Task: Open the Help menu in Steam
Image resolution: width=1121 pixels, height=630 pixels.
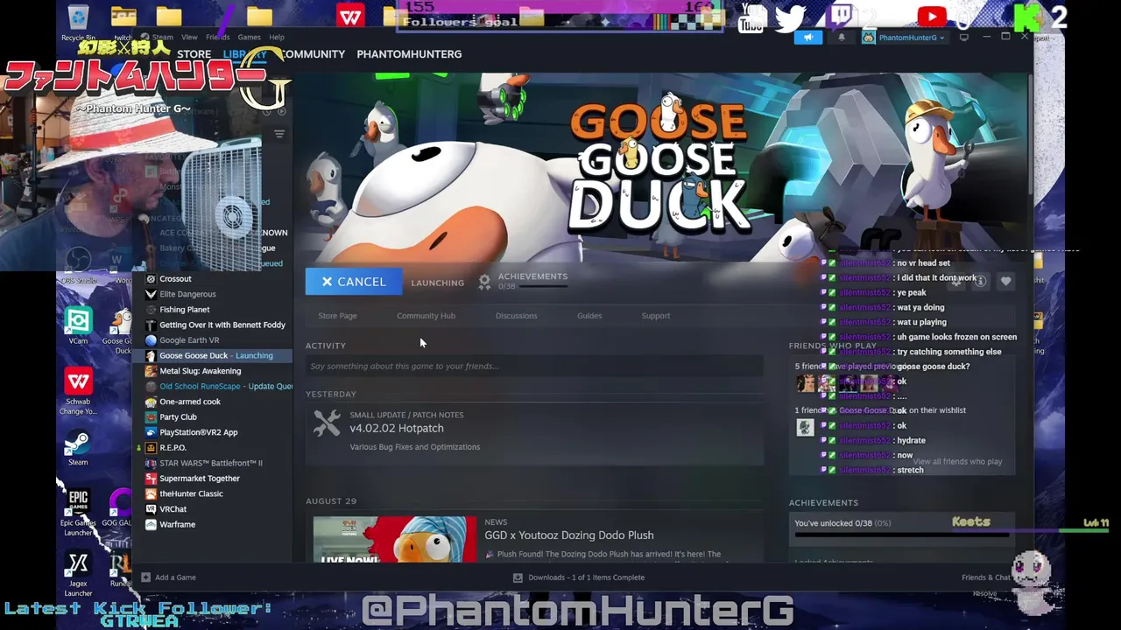Action: tap(277, 37)
